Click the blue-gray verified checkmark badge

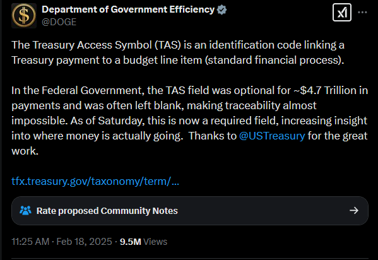coord(221,10)
